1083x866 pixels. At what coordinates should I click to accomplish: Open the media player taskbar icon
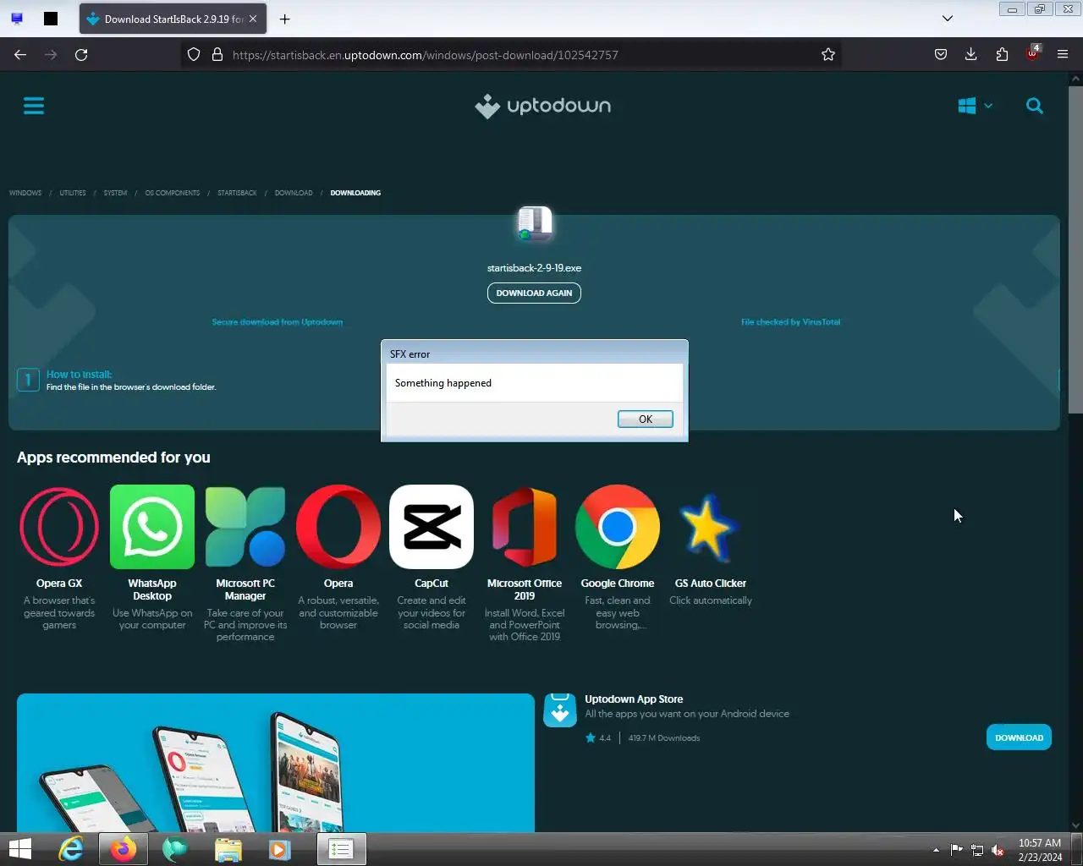pyautogui.click(x=279, y=849)
